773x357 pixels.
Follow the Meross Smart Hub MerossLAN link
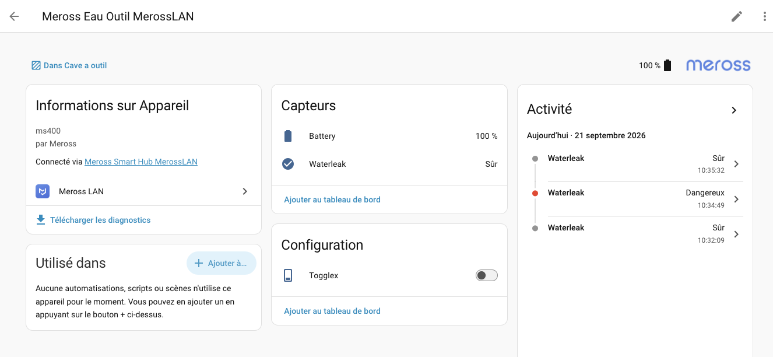141,162
